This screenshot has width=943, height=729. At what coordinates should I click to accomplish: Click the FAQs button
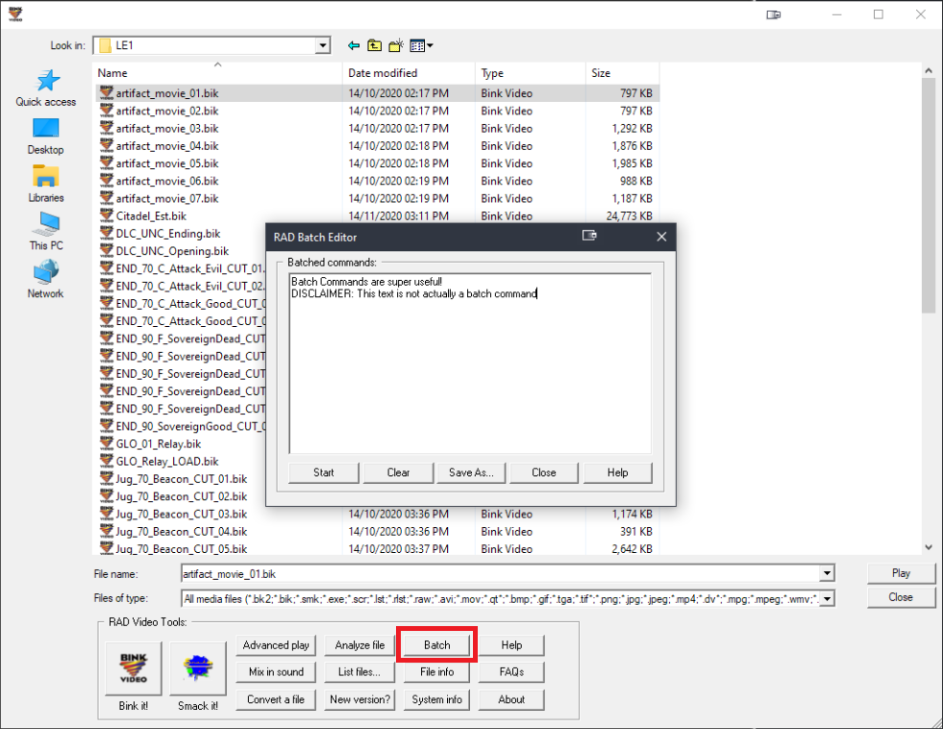[511, 672]
